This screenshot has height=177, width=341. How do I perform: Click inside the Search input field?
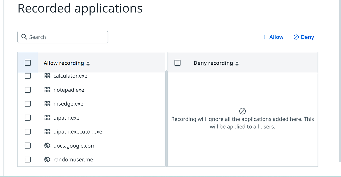[x=67, y=37]
